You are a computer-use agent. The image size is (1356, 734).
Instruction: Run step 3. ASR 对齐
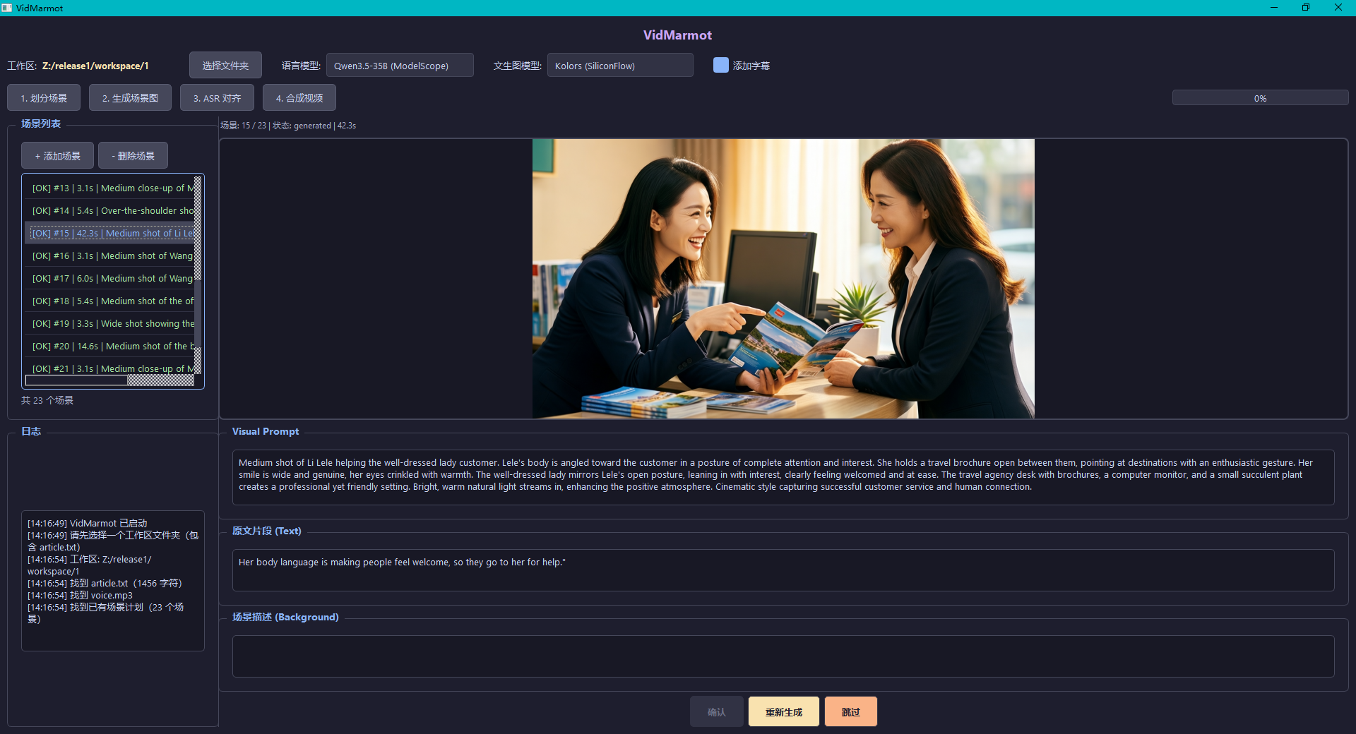[x=217, y=97]
